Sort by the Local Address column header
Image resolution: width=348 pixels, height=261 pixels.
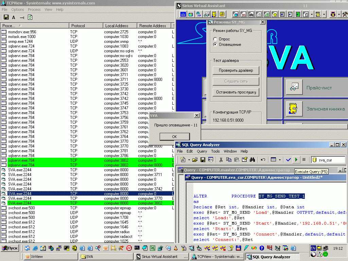coord(120,26)
